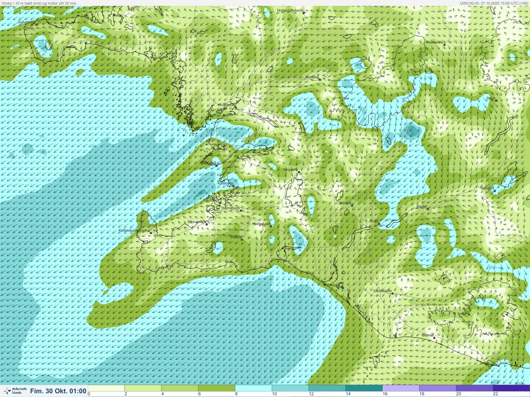
Task: Pick the 6–8 m/s olive green swatch
Action: pyautogui.click(x=217, y=388)
